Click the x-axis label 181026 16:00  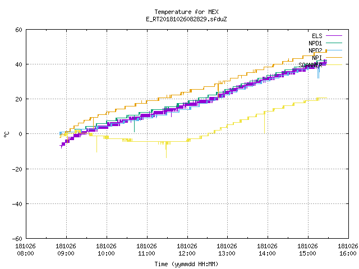click(x=348, y=250)
